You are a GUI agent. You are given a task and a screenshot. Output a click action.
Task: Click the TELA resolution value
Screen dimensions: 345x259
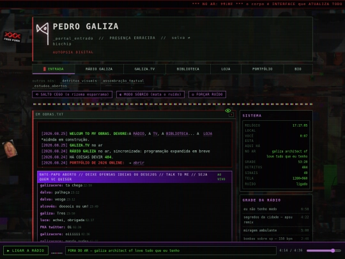[x=300, y=178]
